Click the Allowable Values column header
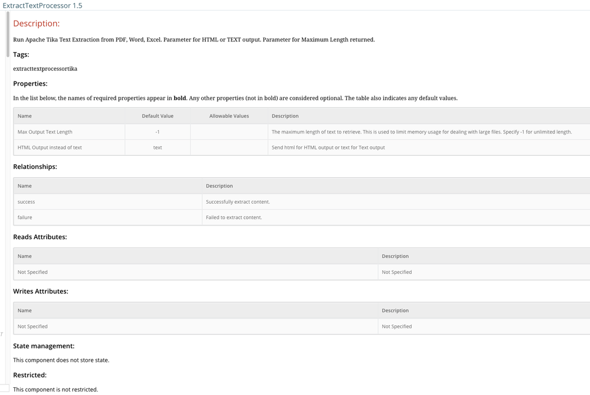This screenshot has height=395, width=590. tap(229, 116)
